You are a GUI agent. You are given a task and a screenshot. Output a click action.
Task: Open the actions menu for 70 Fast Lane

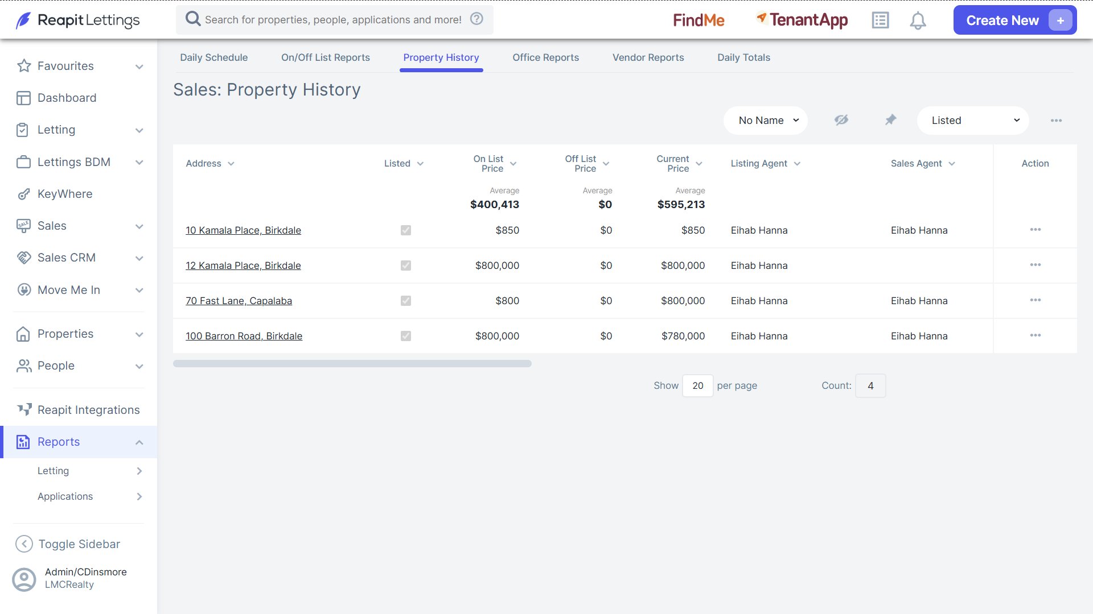click(1036, 300)
